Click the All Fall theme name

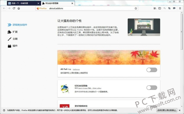[x=64, y=69]
